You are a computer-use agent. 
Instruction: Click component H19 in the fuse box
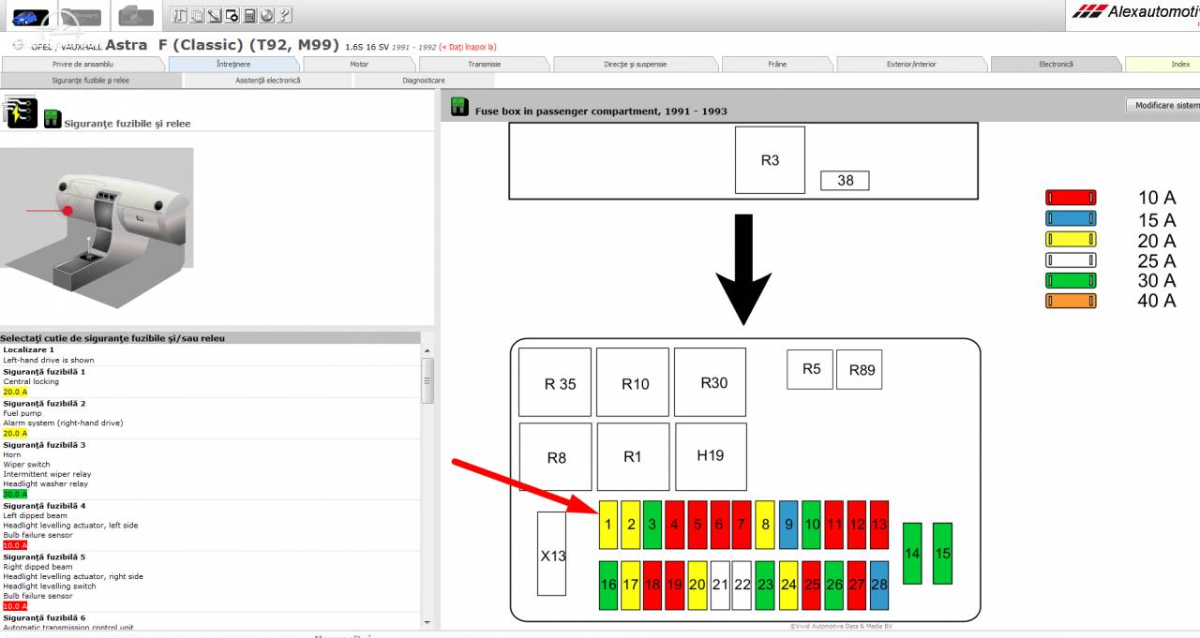click(711, 456)
